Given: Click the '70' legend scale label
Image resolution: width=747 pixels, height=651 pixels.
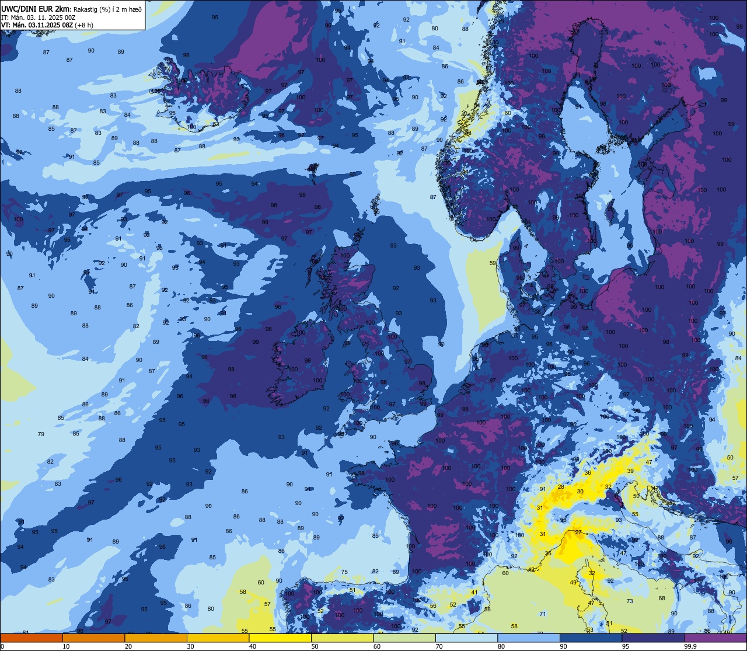Looking at the screenshot, I should click(x=439, y=646).
